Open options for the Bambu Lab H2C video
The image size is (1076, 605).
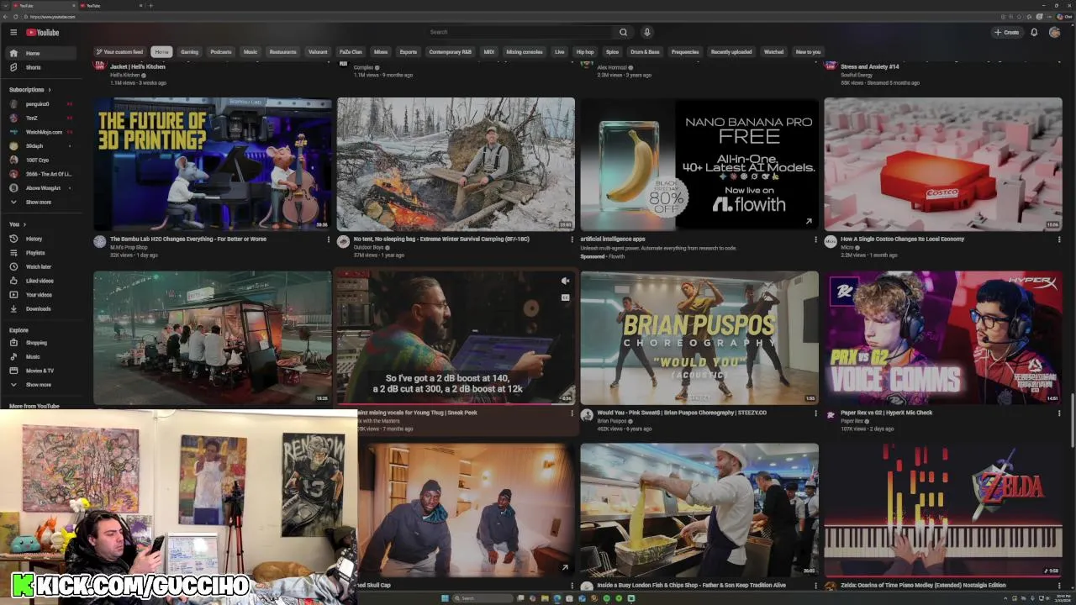click(x=329, y=239)
